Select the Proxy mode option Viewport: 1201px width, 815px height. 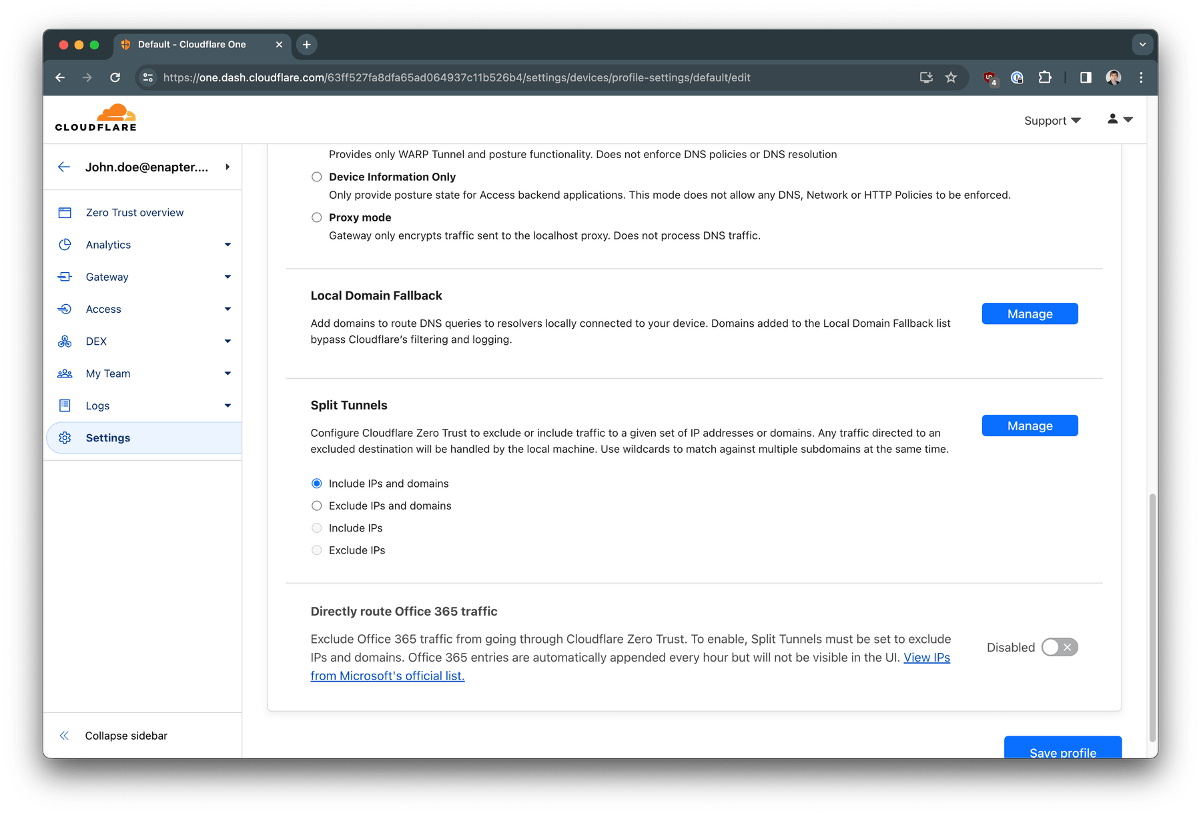[x=316, y=217]
